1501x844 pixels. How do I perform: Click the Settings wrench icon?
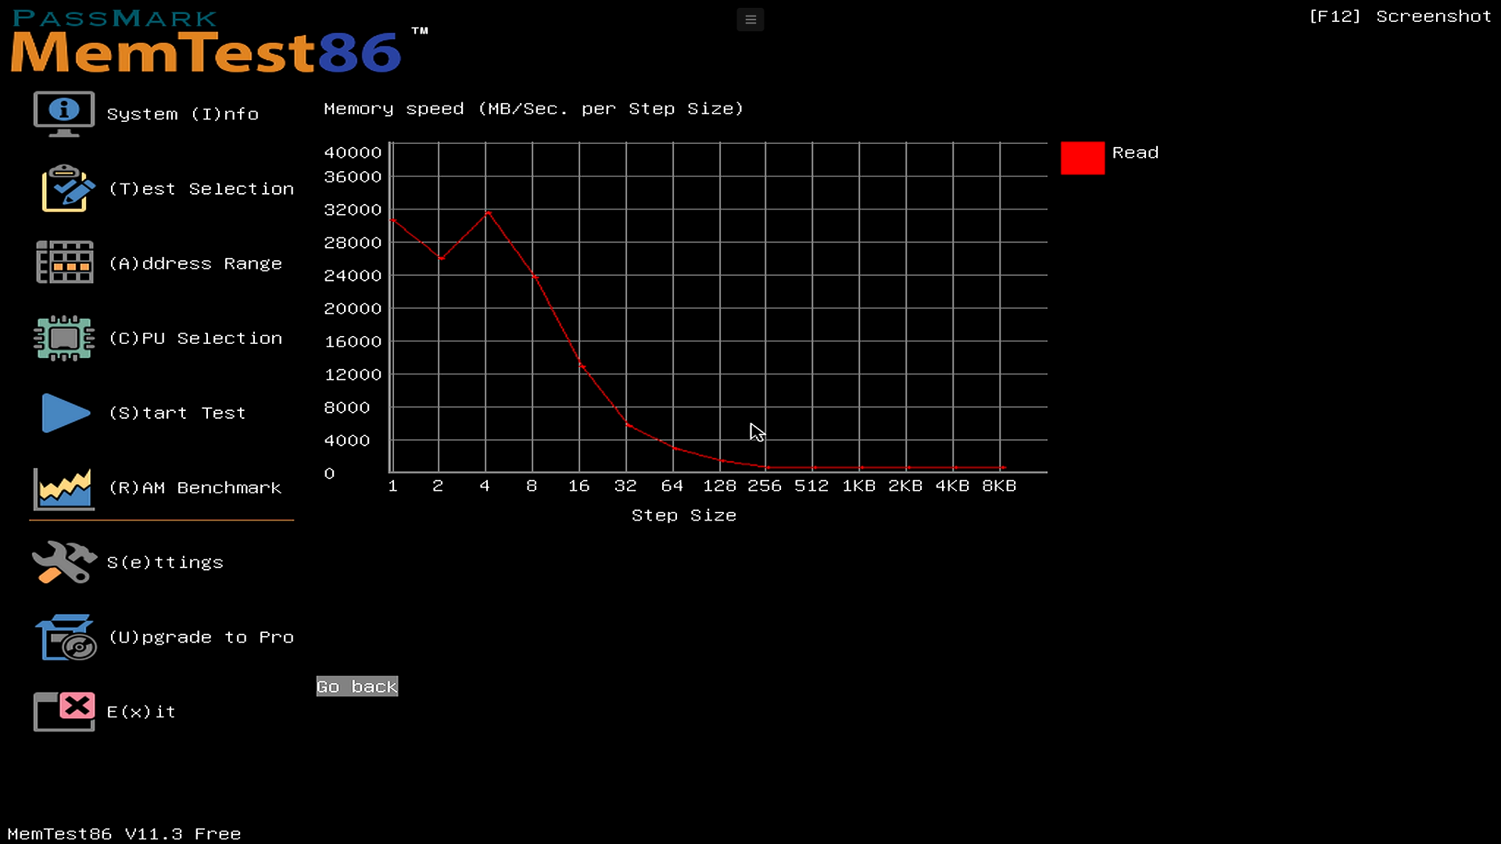64,563
